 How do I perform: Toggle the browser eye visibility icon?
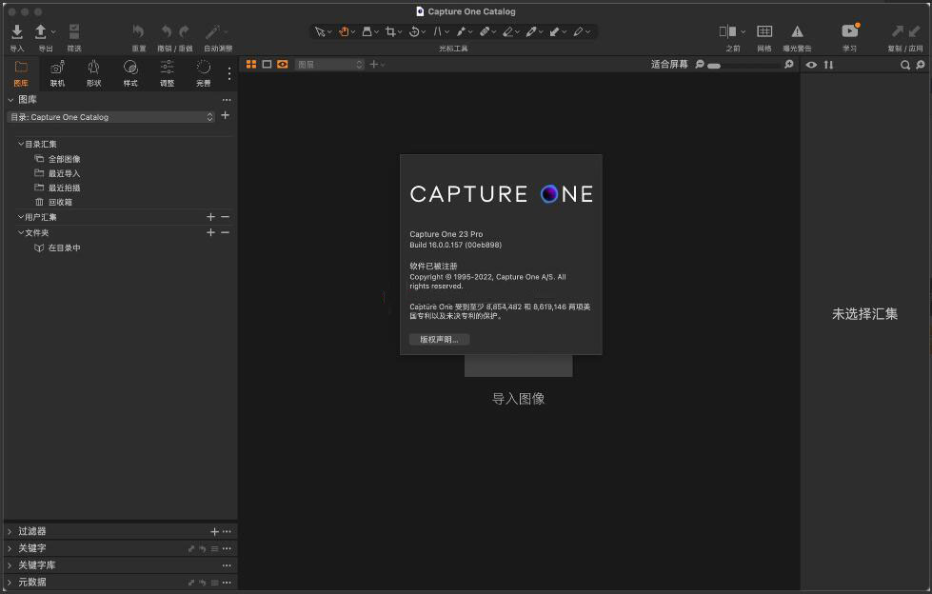click(x=811, y=65)
